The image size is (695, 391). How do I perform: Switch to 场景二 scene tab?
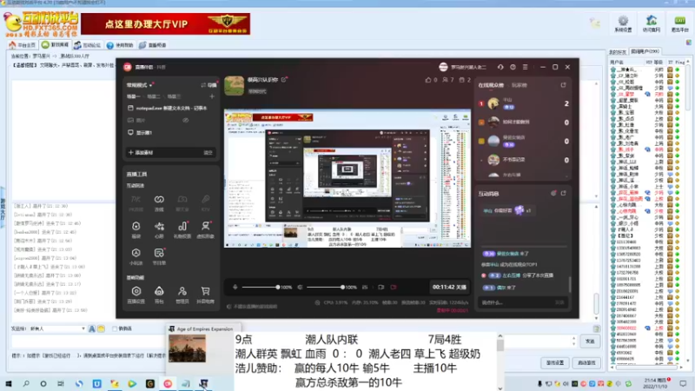pyautogui.click(x=154, y=96)
